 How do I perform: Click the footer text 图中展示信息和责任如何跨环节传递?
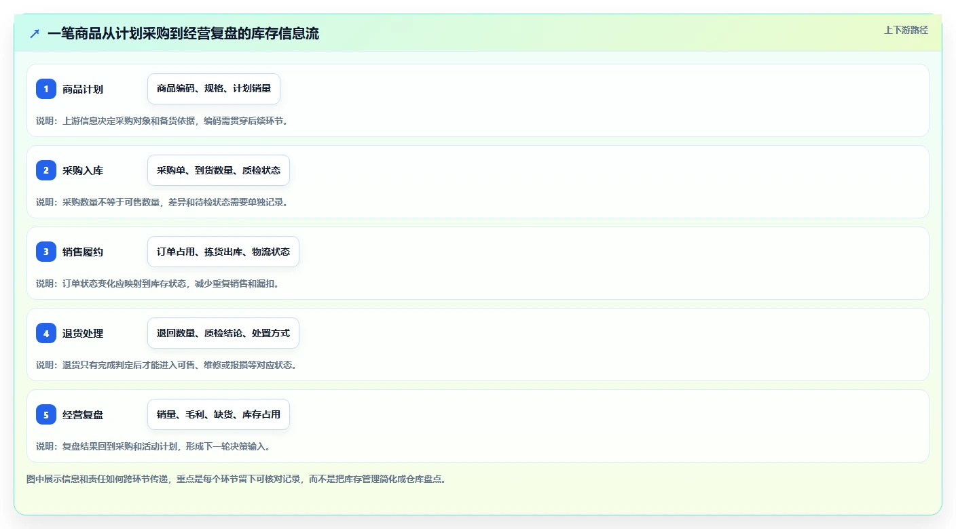point(236,479)
